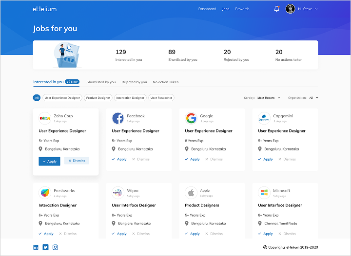Open the Sort by Most Recent dropdown
The image size is (351, 256).
tap(269, 98)
